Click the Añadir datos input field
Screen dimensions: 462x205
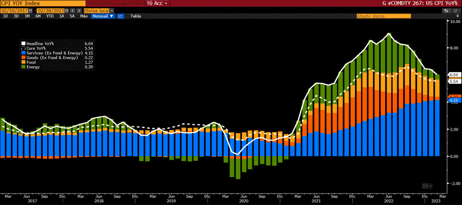click(x=383, y=16)
